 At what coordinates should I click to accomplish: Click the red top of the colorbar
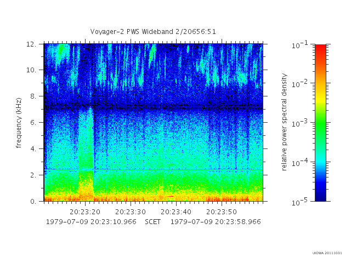click(x=320, y=48)
